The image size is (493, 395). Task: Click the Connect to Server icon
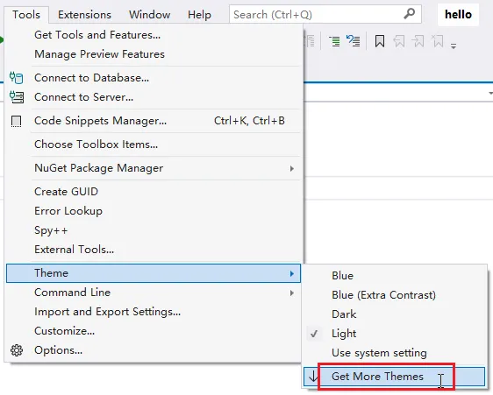point(17,97)
